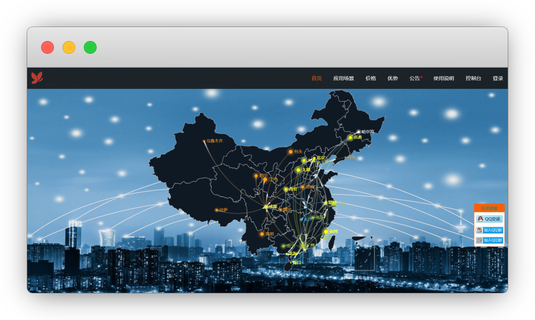The width and height of the screenshot is (535, 320).
Task: Click the red butterfly logo in navbar
Action: 37,78
